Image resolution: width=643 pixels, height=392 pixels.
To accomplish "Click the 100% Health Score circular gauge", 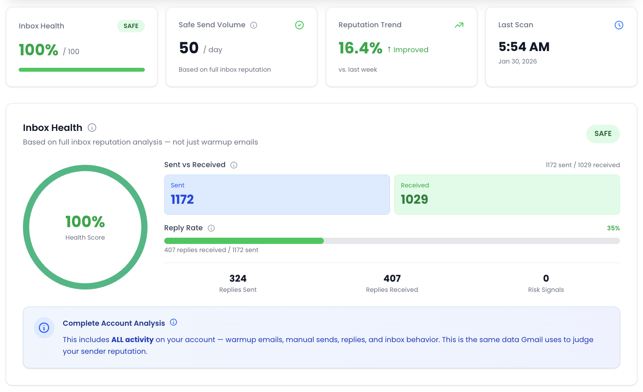I will click(85, 227).
